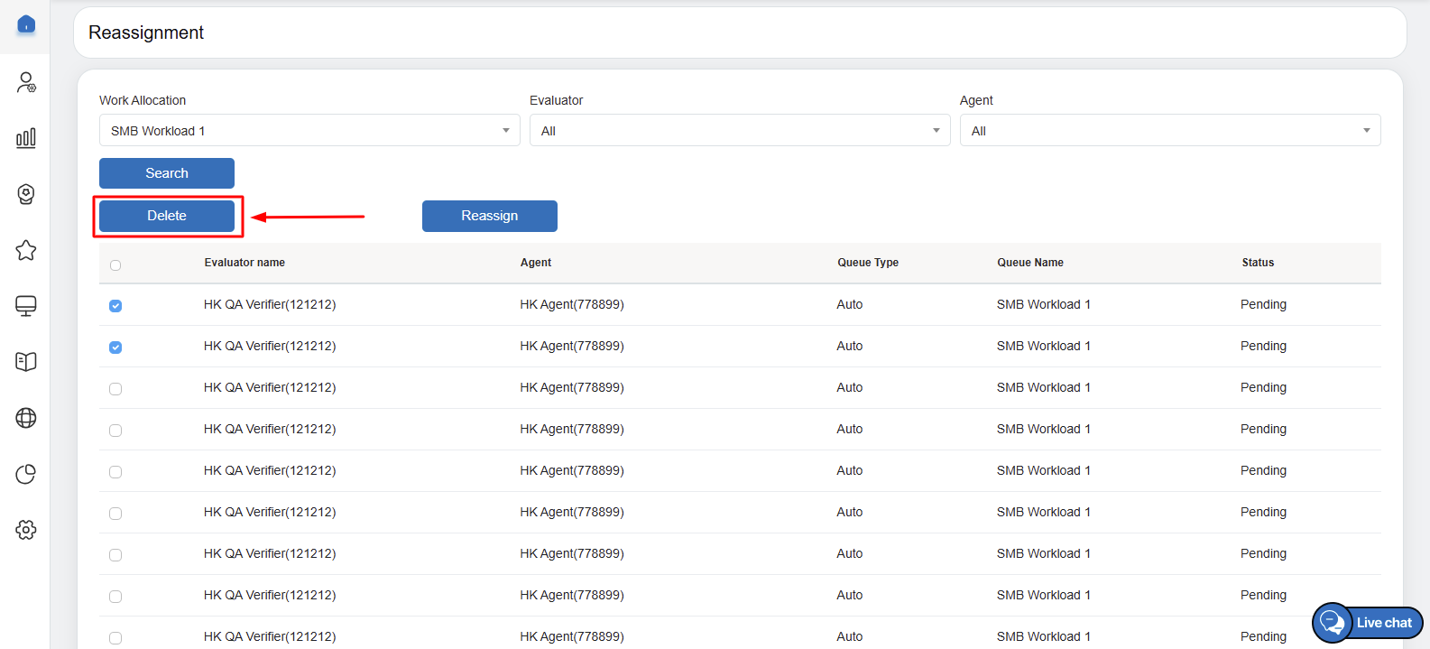
Task: Open the monitor icon in sidebar
Action: tap(26, 306)
